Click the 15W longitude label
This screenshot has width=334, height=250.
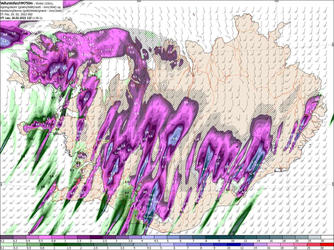pyautogui.click(x=276, y=1)
